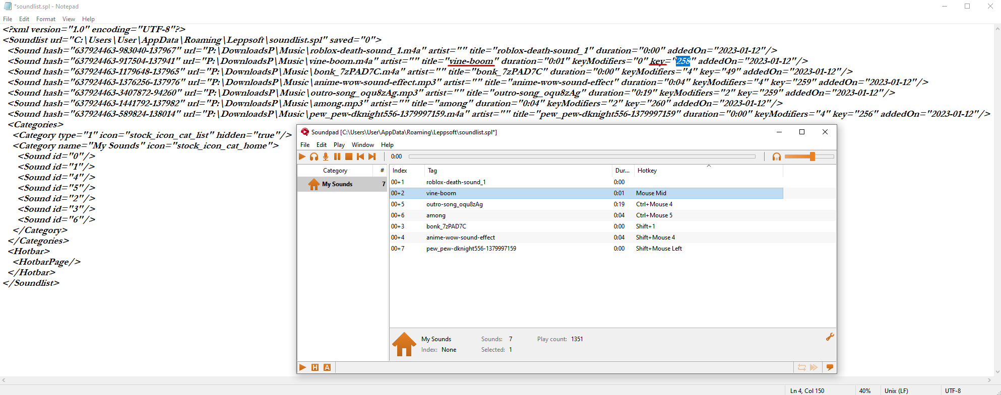The width and height of the screenshot is (1001, 395).
Task: Click the A icon in Soundpad bottom bar
Action: coord(327,367)
